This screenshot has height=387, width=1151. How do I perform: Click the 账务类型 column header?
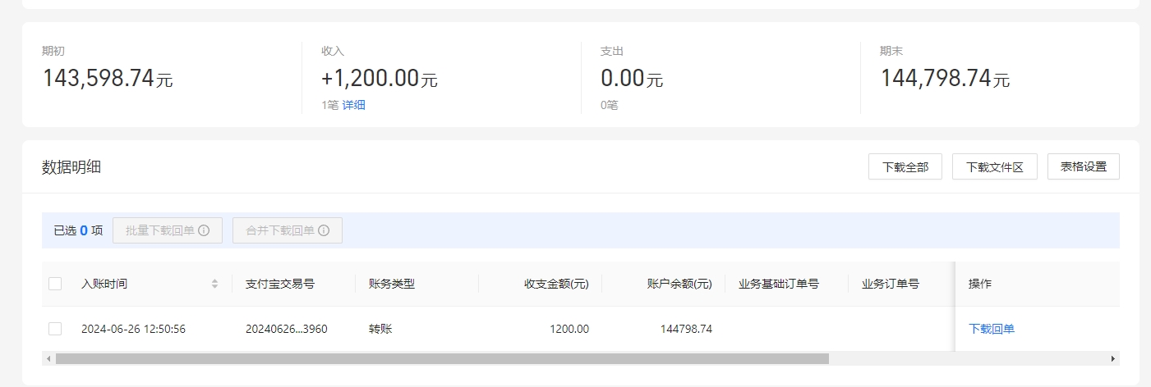392,284
